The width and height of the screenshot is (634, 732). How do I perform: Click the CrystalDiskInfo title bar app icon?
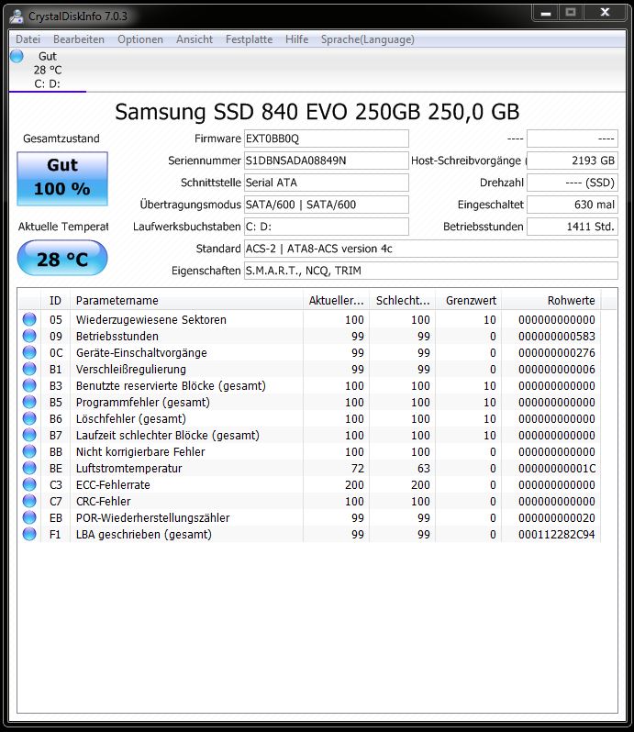tap(17, 17)
